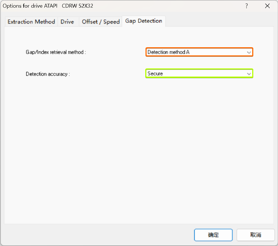The width and height of the screenshot is (278, 246).
Task: Click the dropdown arrow next to Detection method A
Action: click(x=249, y=52)
